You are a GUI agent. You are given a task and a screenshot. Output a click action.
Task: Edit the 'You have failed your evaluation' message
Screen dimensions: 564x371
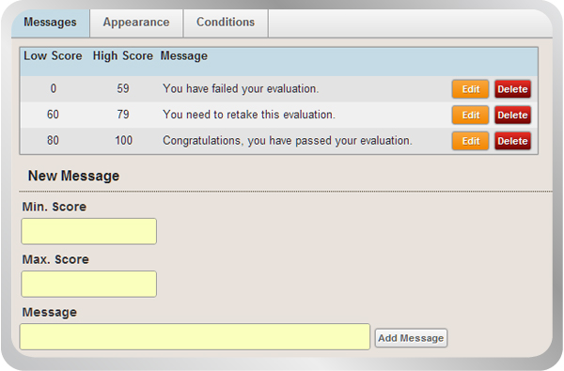click(471, 89)
